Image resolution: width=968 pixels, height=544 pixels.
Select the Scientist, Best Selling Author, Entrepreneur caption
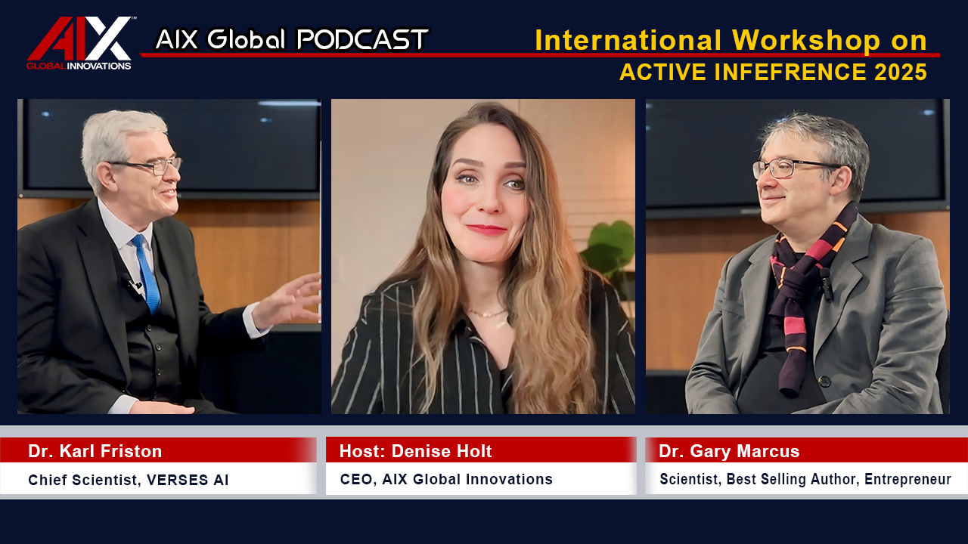click(805, 480)
